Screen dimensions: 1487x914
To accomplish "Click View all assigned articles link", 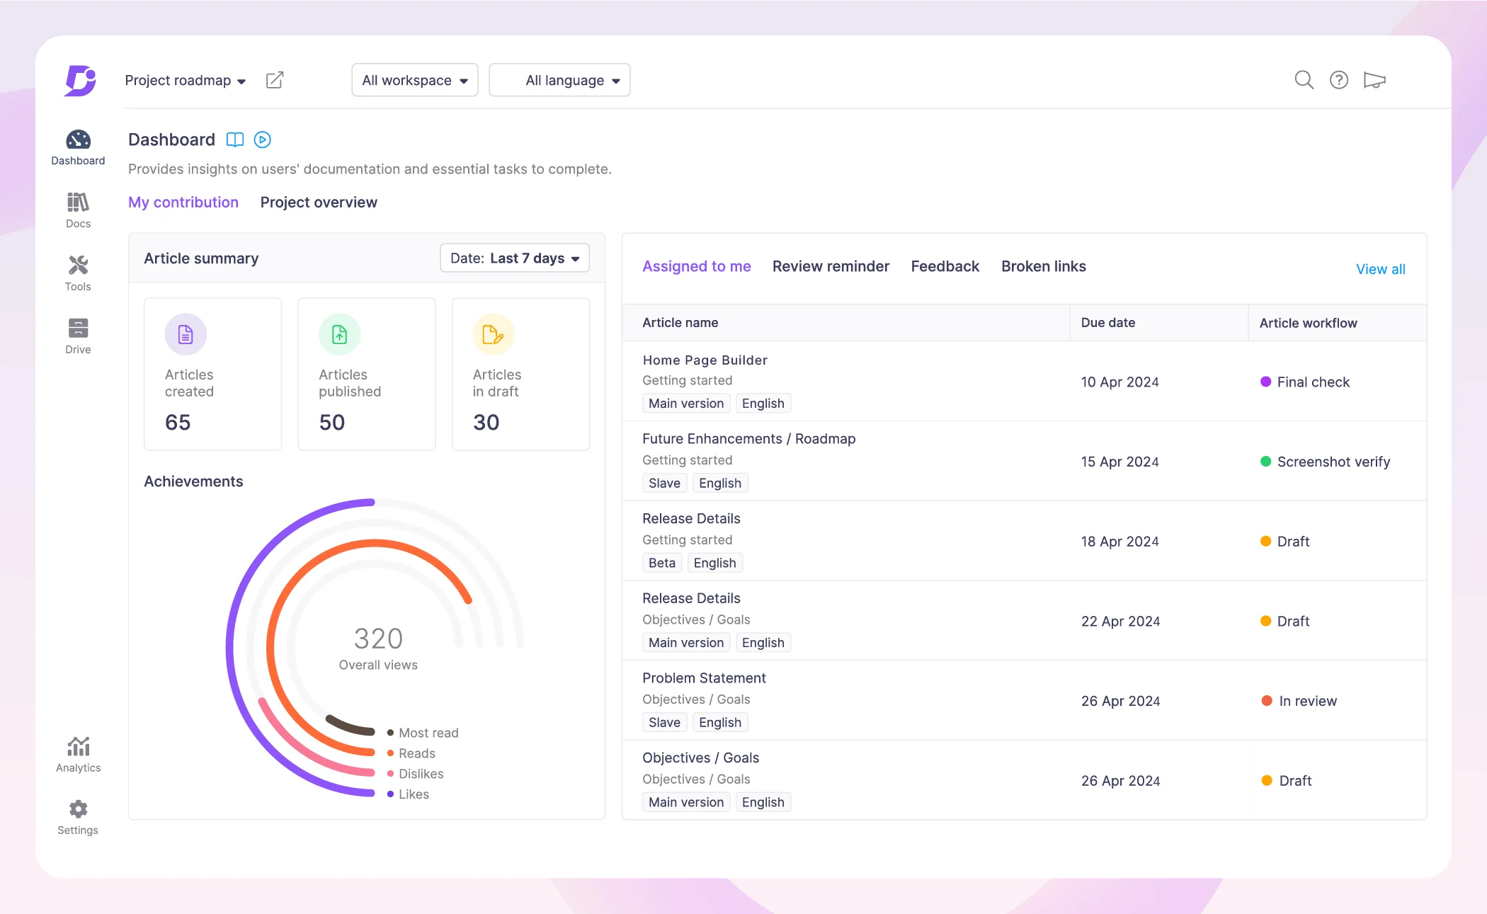I will tap(1381, 268).
